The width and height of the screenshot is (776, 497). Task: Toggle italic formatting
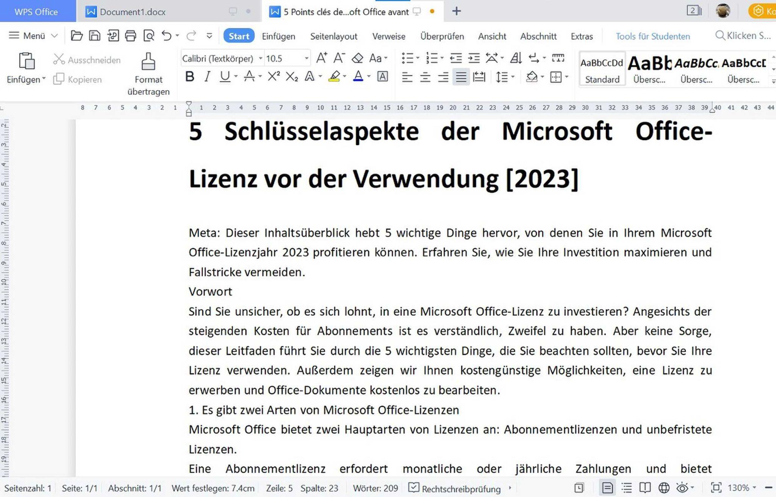(207, 77)
